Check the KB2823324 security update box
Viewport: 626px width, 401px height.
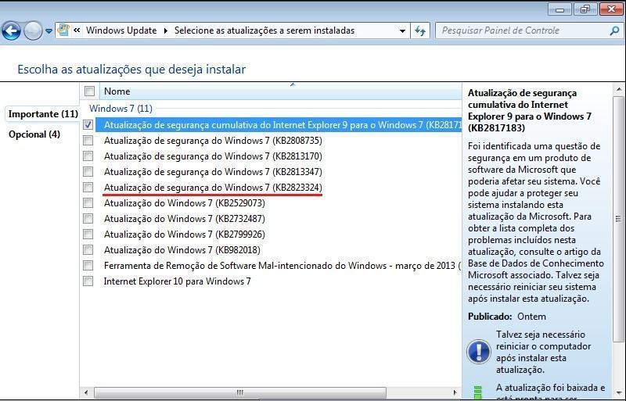(88, 187)
